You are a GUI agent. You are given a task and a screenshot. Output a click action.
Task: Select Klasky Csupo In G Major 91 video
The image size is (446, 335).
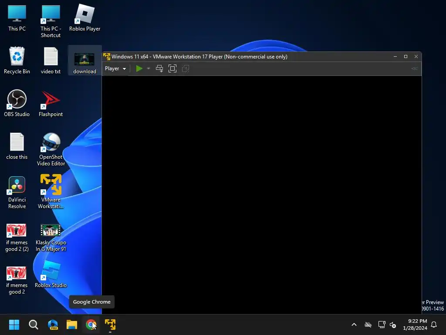click(51, 238)
